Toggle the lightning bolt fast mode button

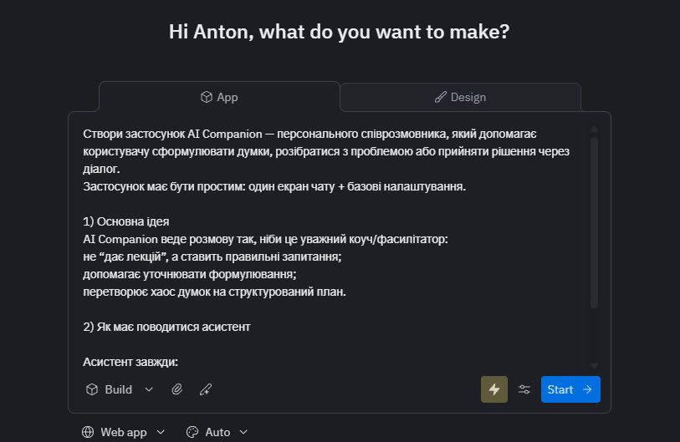coord(493,389)
